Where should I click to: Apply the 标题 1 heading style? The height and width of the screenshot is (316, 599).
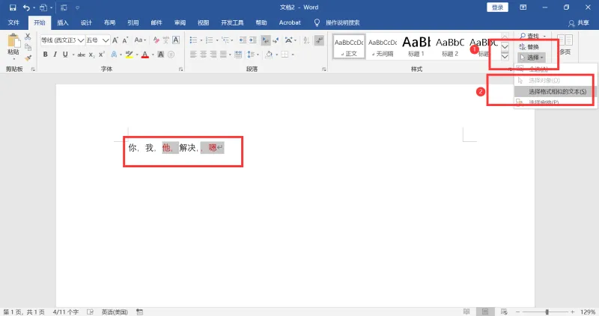[x=416, y=47]
